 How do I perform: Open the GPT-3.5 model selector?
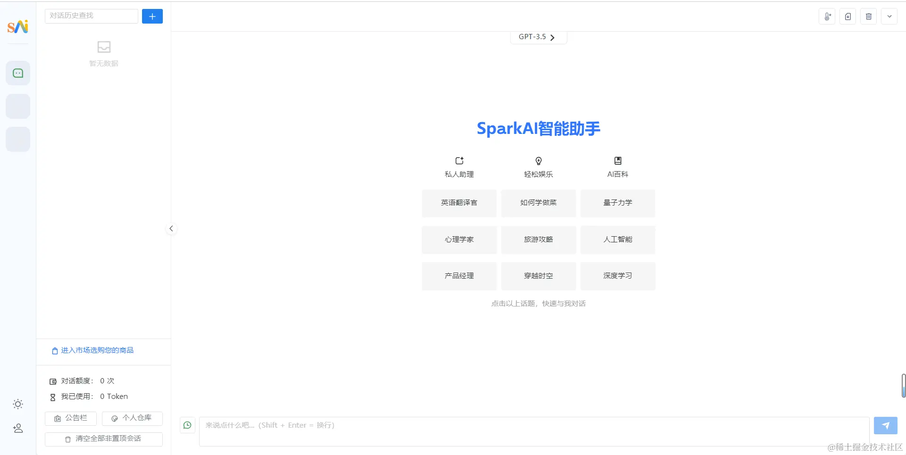[538, 37]
